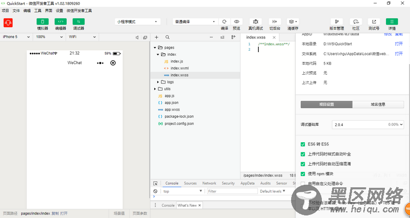Toggle the green 详情 details button
The image size is (410, 218).
[392, 21]
